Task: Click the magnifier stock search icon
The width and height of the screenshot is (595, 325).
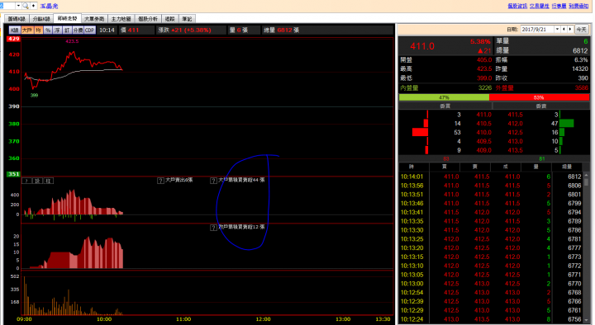Action: click(x=26, y=6)
